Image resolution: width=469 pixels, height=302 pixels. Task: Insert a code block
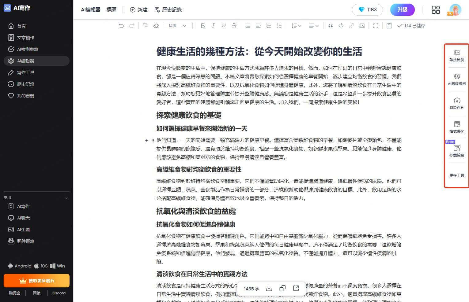[341, 26]
